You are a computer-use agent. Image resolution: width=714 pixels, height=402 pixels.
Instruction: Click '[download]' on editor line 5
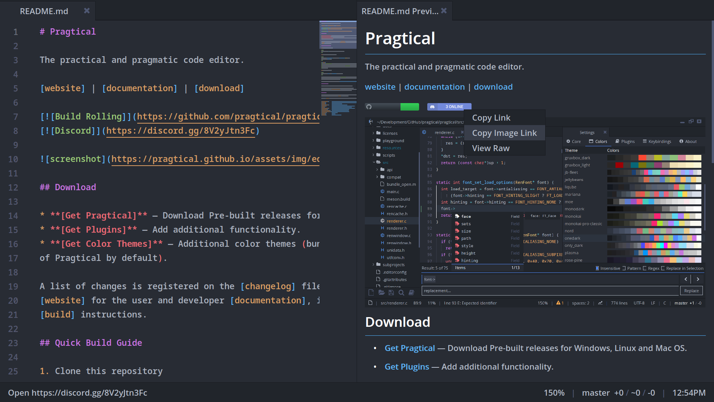(x=219, y=88)
